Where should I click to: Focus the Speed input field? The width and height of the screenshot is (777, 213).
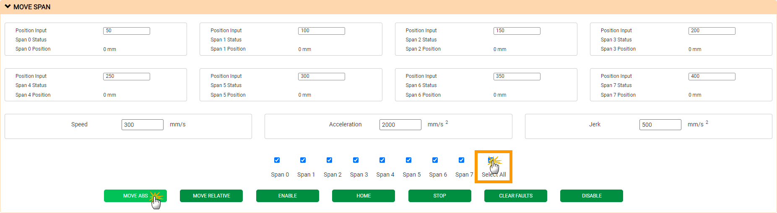coord(142,125)
